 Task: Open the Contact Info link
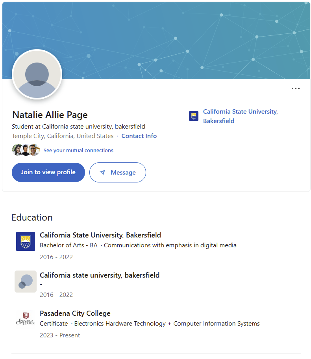click(x=139, y=136)
